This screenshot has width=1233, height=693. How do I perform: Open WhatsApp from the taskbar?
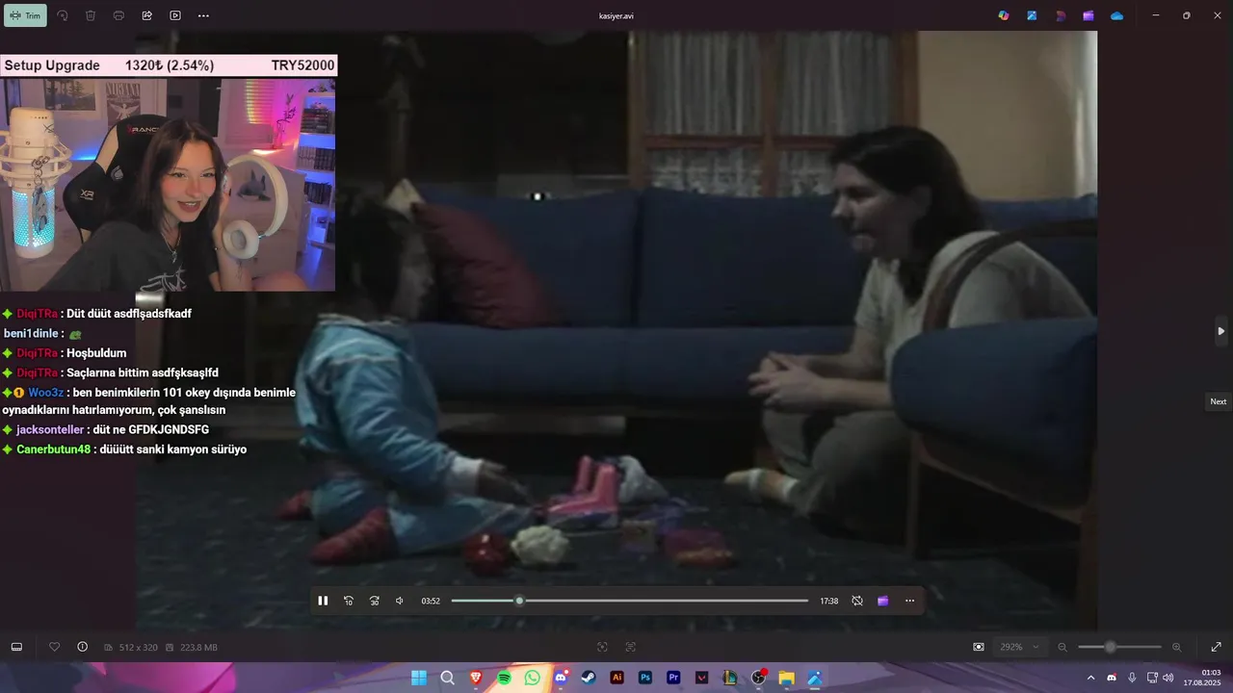pos(533,678)
